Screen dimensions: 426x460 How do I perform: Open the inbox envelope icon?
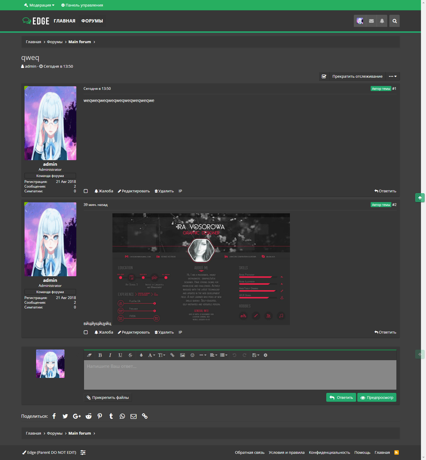pos(371,21)
